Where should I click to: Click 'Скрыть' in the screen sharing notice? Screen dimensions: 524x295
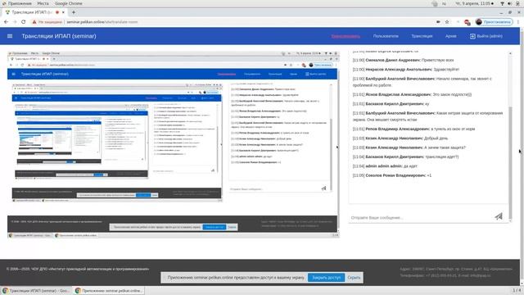point(354,277)
